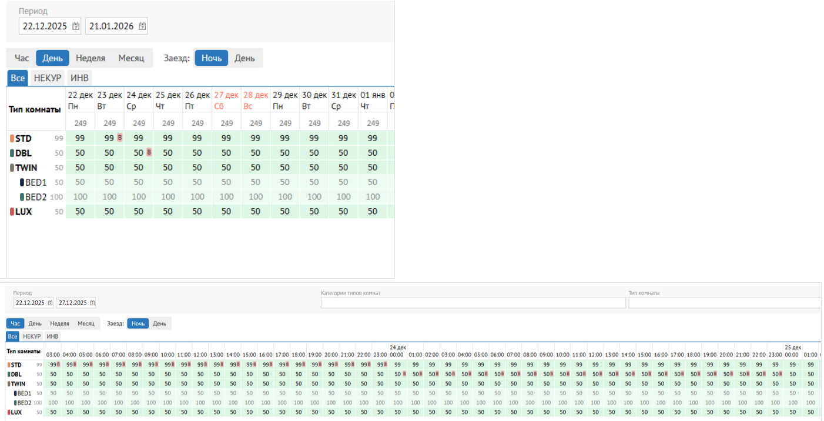Click red LUX marker in the daily grid
This screenshot has height=421, width=824.
pyautogui.click(x=12, y=212)
